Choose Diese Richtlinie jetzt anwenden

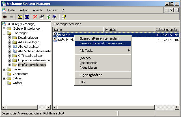[103, 44]
